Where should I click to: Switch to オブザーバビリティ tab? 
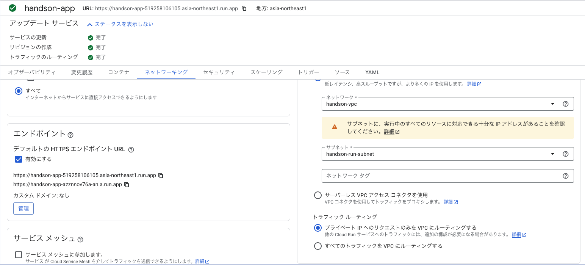[x=32, y=72]
